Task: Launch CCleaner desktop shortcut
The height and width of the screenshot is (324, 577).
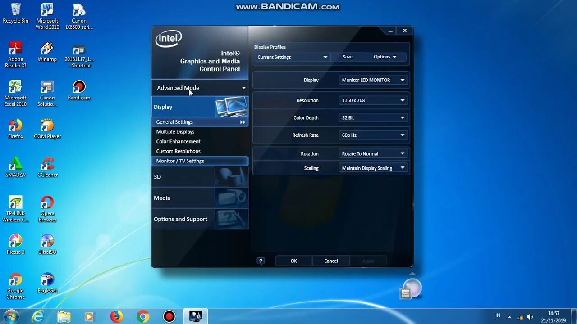Action: pyautogui.click(x=47, y=167)
